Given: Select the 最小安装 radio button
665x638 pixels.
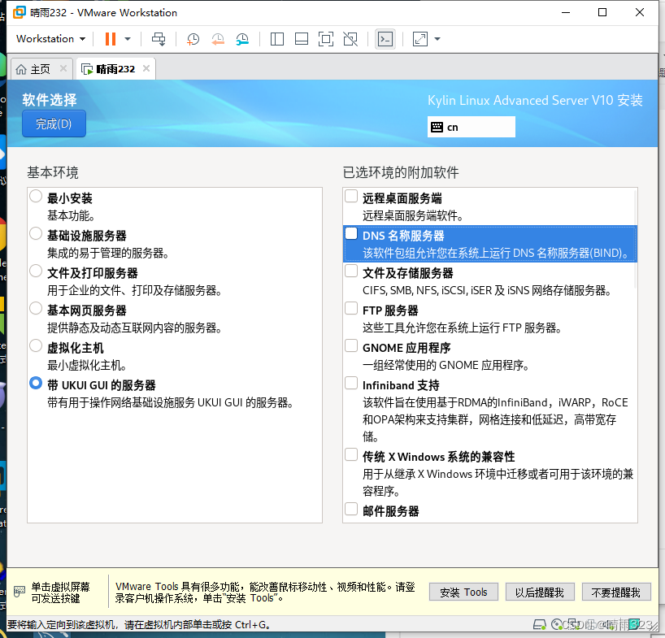Looking at the screenshot, I should tap(36, 196).
